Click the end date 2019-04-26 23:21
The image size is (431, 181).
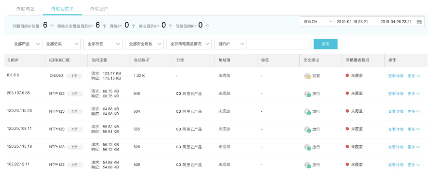[x=396, y=22]
